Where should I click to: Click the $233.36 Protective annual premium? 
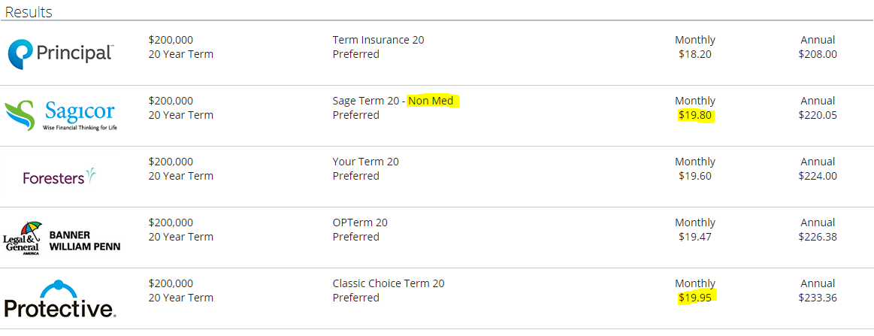(818, 298)
